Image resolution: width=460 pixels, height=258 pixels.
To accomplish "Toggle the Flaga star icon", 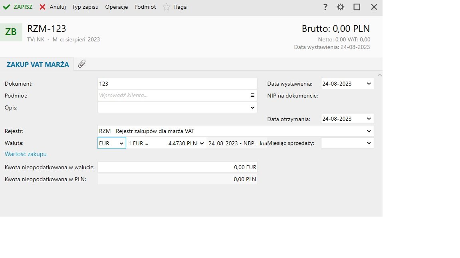I will coord(167,7).
